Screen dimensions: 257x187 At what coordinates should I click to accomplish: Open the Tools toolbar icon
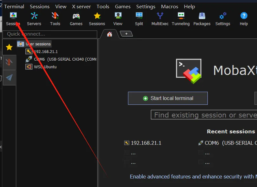(x=55, y=19)
